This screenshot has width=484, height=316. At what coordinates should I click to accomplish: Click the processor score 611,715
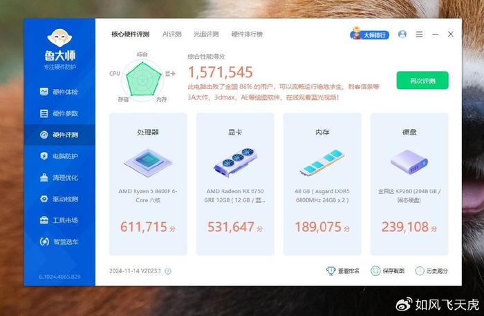pyautogui.click(x=144, y=227)
